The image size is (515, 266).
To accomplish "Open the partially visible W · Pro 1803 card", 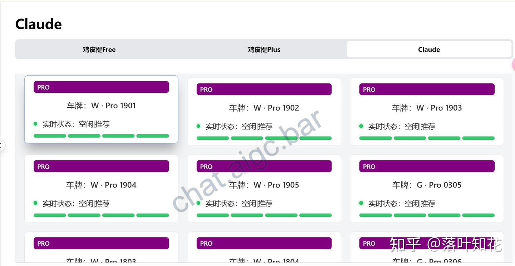I will (101, 254).
